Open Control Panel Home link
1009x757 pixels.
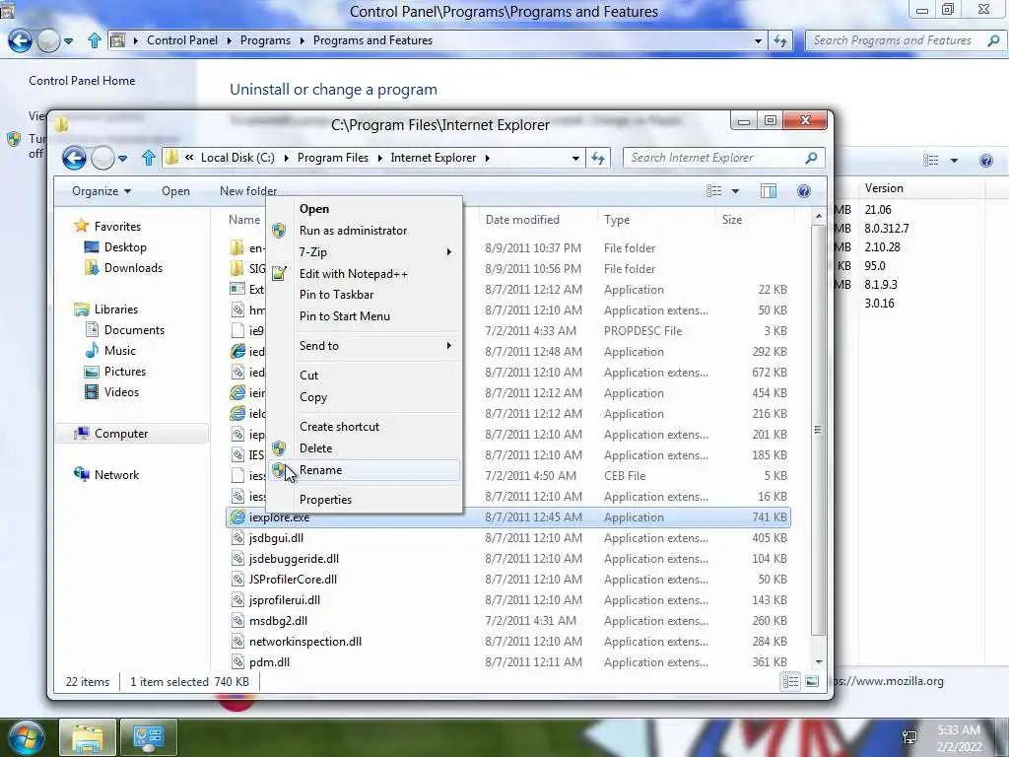(x=82, y=81)
